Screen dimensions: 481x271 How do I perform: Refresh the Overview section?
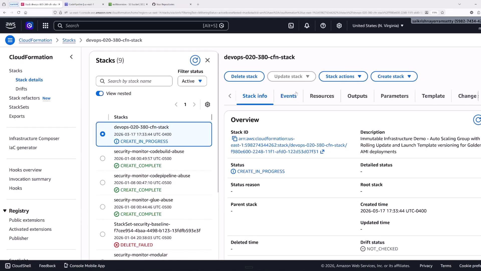click(477, 120)
